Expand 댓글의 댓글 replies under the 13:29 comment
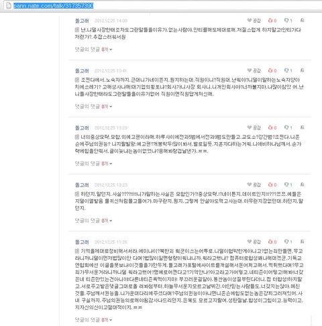Viewport: 322px width, 326px height. click(93, 164)
